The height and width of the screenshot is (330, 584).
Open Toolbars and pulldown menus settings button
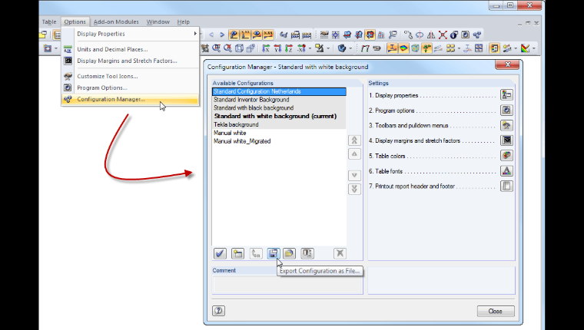(506, 125)
